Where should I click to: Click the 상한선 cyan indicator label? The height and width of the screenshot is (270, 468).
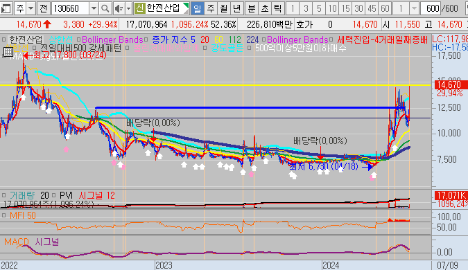tap(61, 39)
